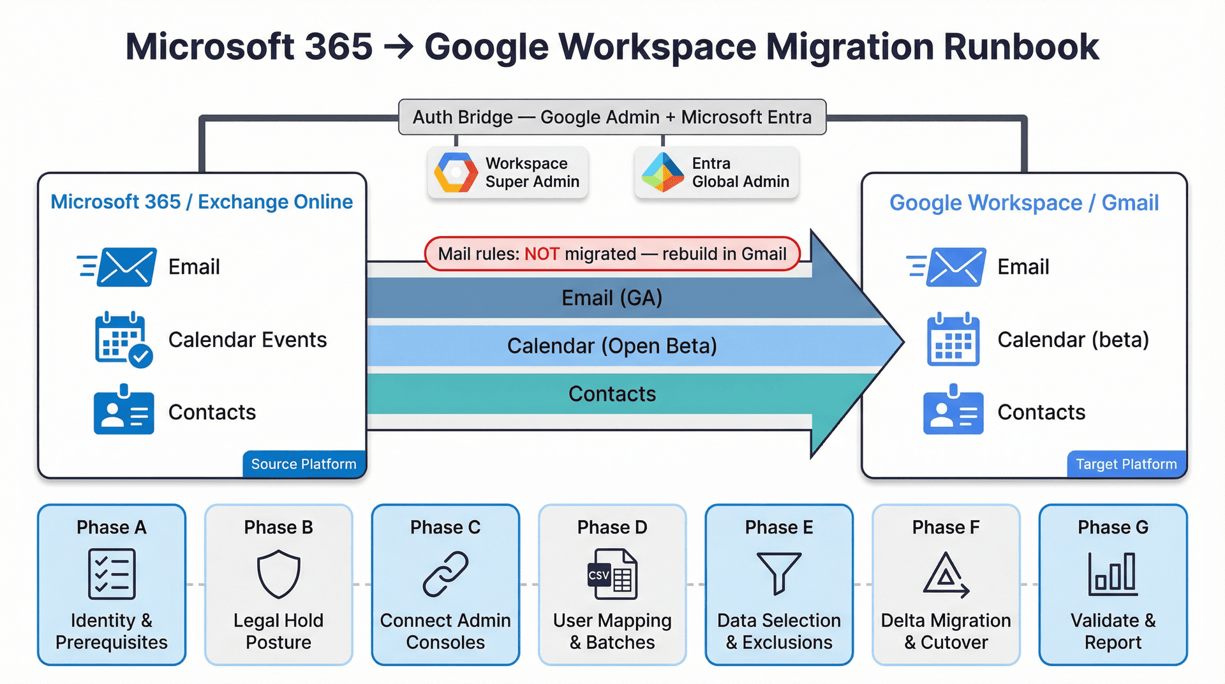Click the checklist icon in Phase A
Screen dimensions: 1225x684
pos(111,575)
